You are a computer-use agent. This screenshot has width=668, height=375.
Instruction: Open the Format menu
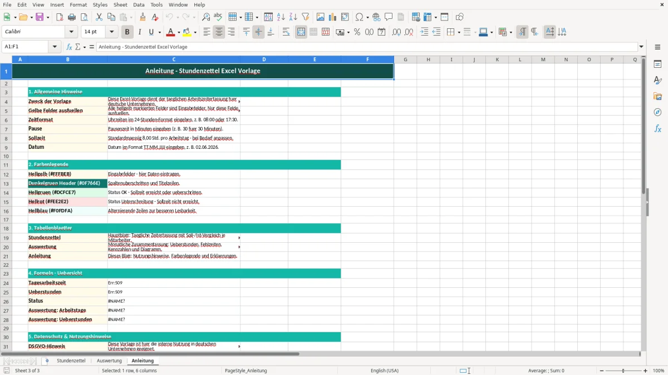click(78, 4)
